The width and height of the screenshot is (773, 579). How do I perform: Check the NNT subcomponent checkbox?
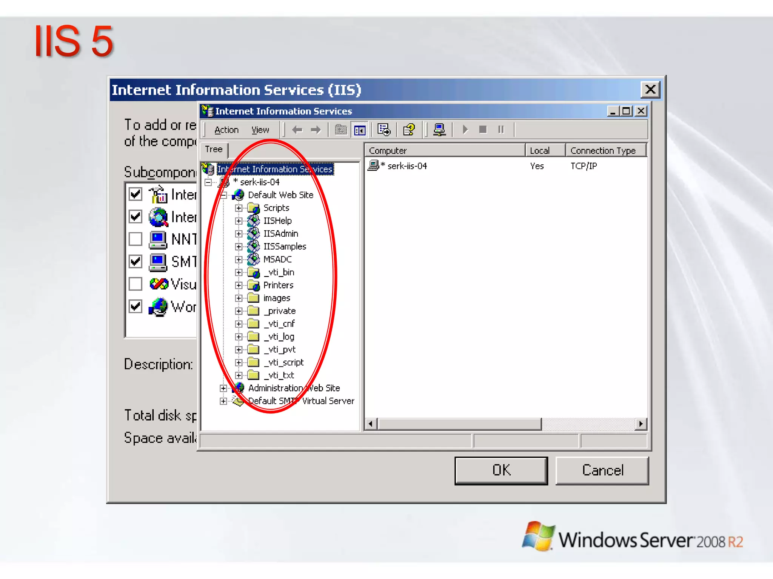136,239
